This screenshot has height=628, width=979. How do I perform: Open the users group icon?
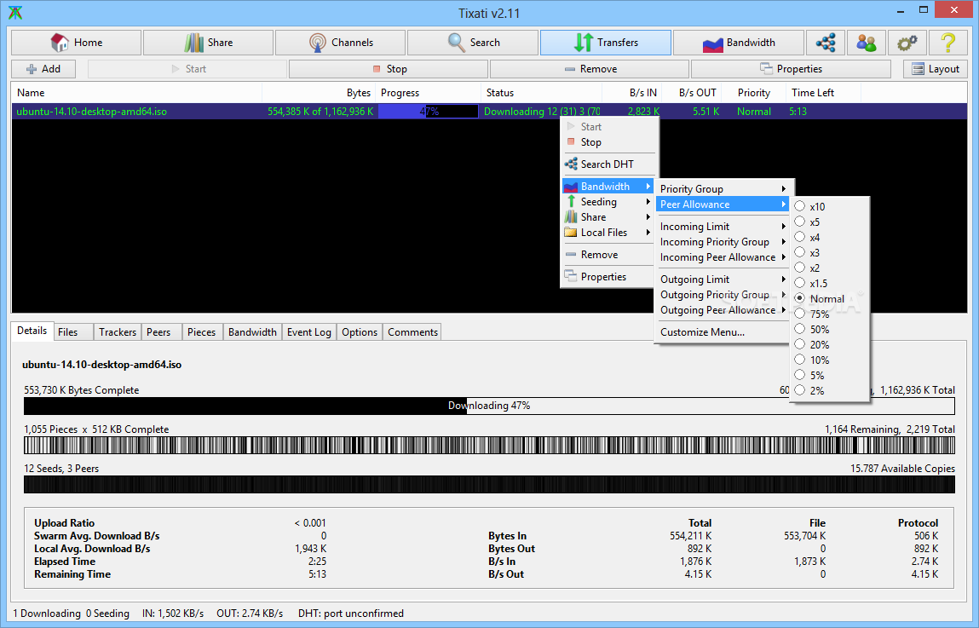(866, 43)
